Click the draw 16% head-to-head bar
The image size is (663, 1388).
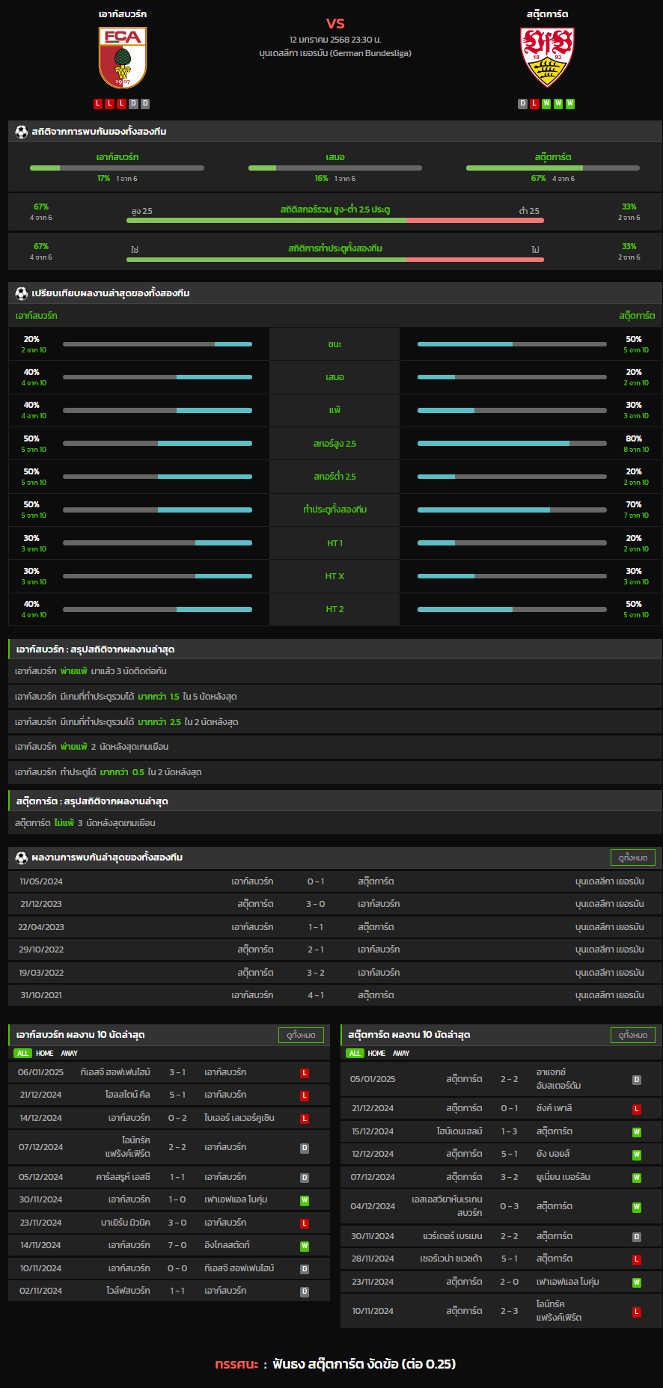[x=335, y=168]
